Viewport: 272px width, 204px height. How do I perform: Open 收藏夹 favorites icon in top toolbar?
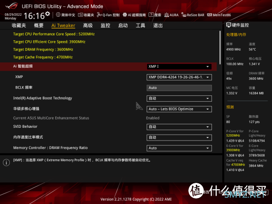80,15
